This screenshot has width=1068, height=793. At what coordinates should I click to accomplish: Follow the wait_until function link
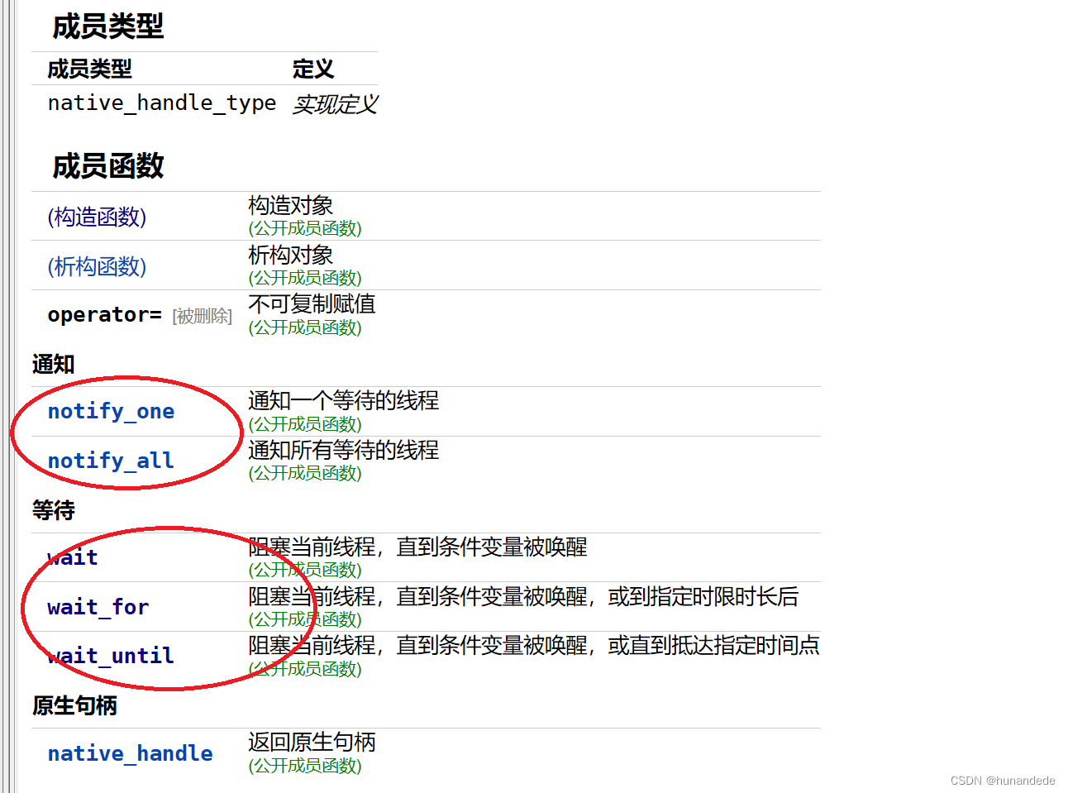point(111,657)
